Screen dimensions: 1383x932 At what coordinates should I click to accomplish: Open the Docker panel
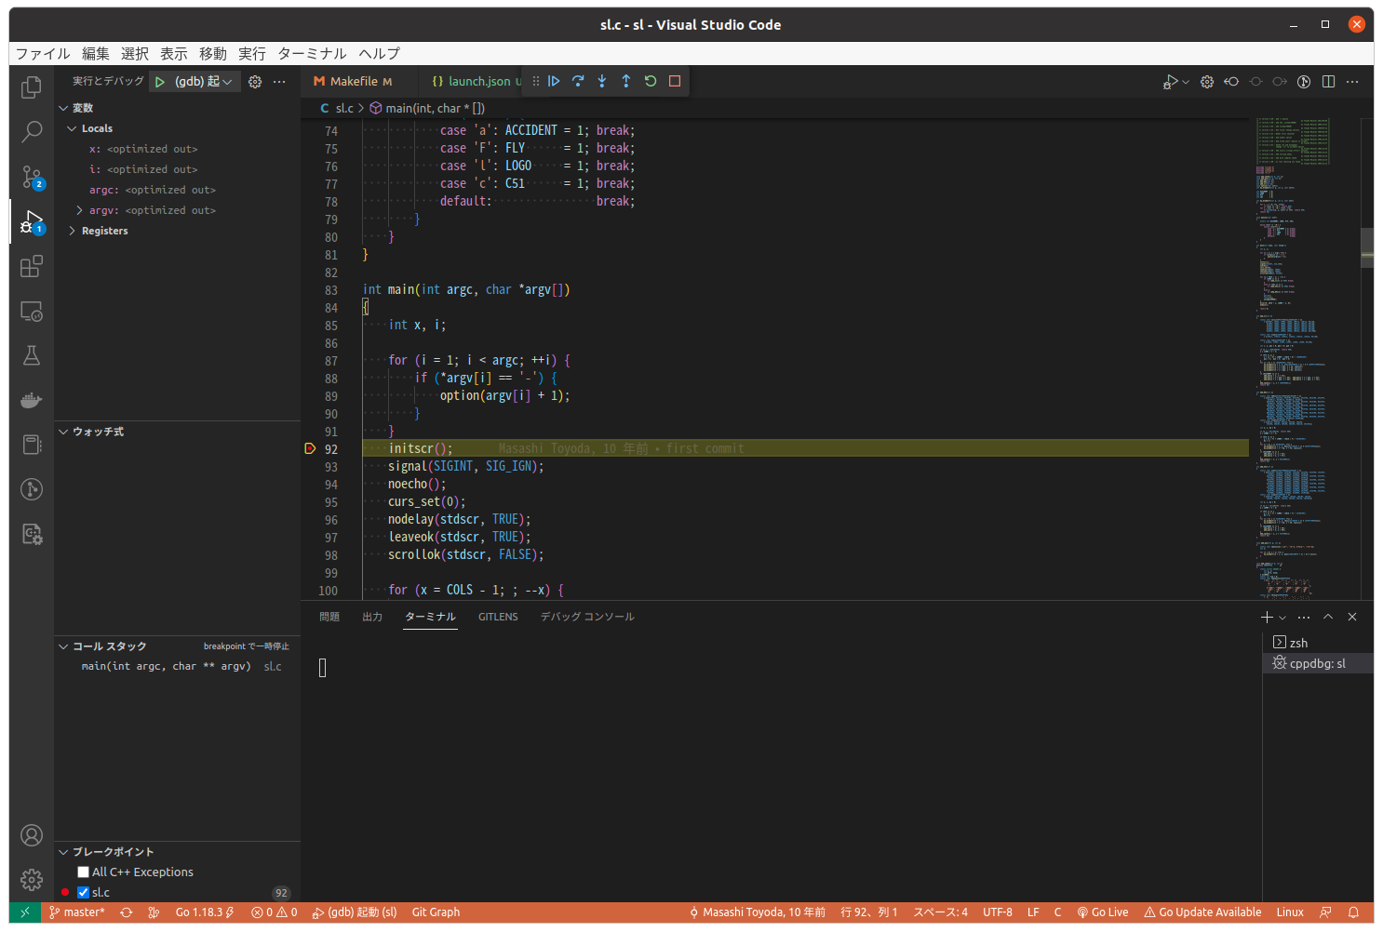31,400
